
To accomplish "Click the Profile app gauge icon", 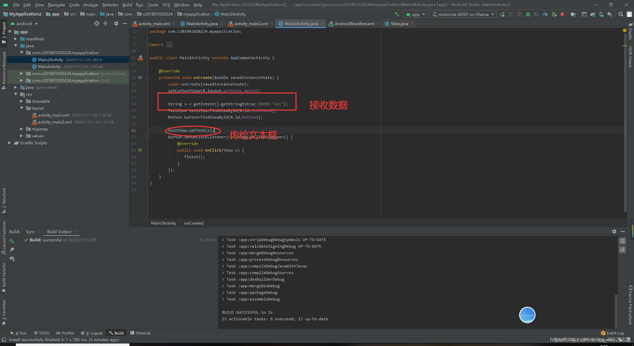I will (545, 14).
